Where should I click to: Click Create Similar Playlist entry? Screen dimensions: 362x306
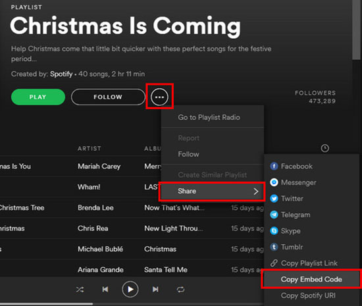pyautogui.click(x=213, y=175)
